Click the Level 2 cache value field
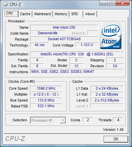Viewport: 132px width, 147px height. pos(107,100)
